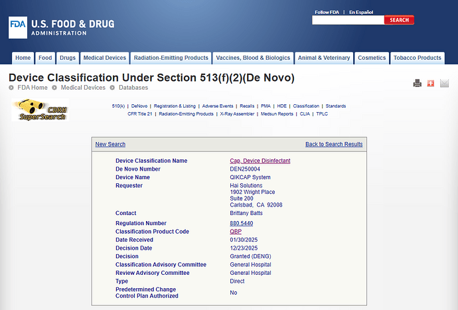This screenshot has height=310, width=458.
Task: Click the Databases breadcrumb link
Action: 133,88
